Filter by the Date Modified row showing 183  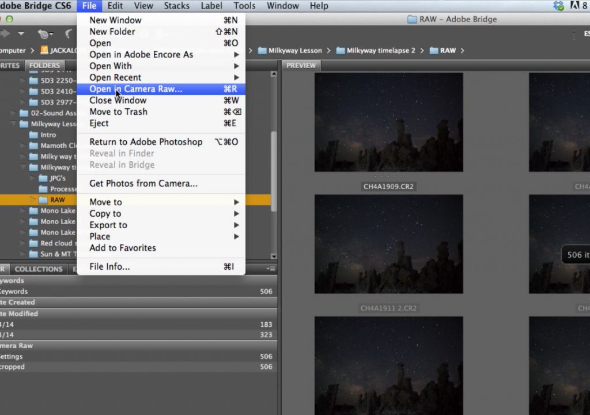[x=138, y=325]
